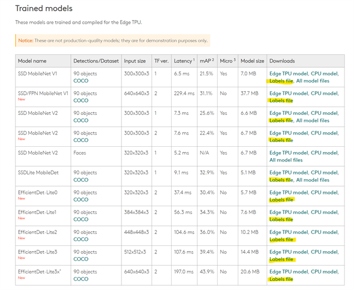Viewport: 354px width, 290px height.
Task: Select the EfficientDet-Lite2 model name
Action: (38, 232)
